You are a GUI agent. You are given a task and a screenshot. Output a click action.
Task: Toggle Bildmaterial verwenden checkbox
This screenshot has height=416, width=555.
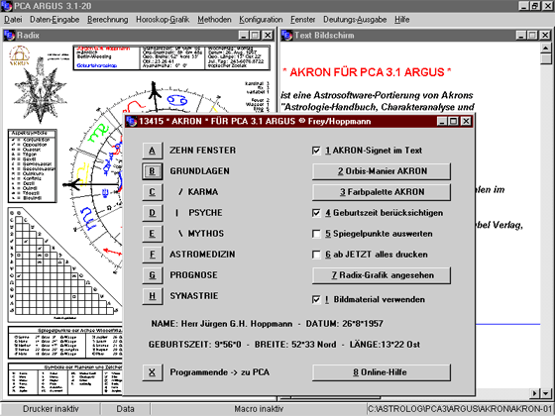[x=316, y=299]
